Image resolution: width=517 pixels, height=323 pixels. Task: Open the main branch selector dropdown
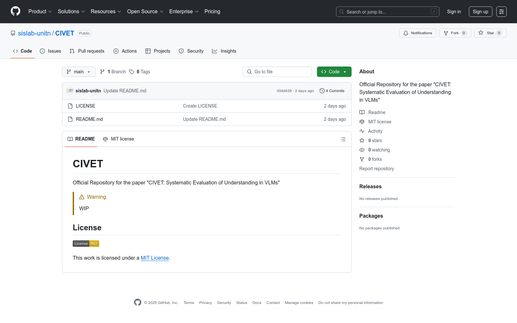(79, 72)
